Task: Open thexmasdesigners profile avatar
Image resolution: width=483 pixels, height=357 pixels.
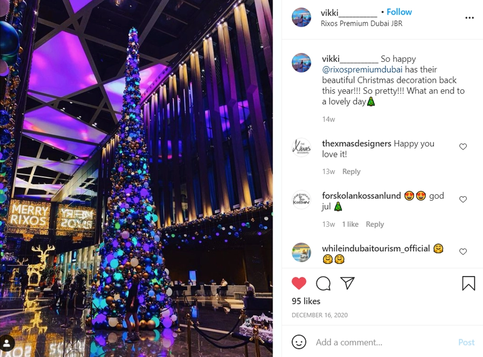Action: [301, 147]
